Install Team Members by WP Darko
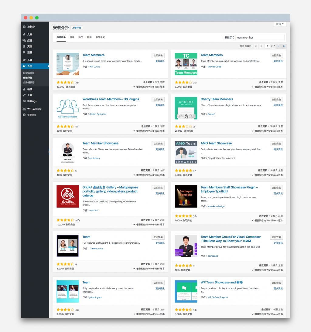 coord(158,56)
